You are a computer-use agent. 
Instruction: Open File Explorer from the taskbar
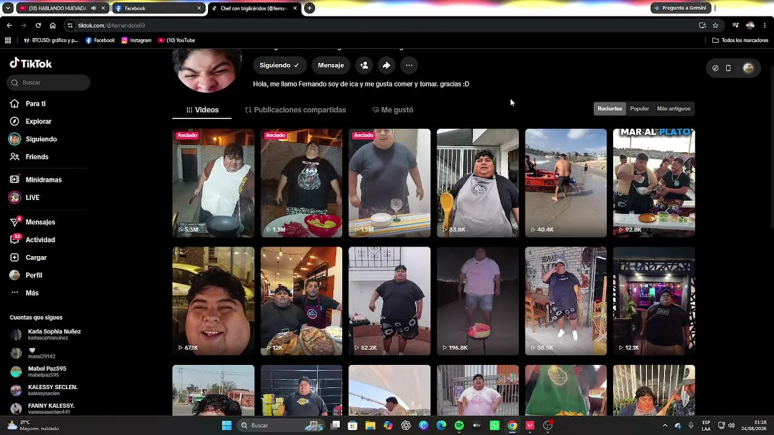click(370, 425)
